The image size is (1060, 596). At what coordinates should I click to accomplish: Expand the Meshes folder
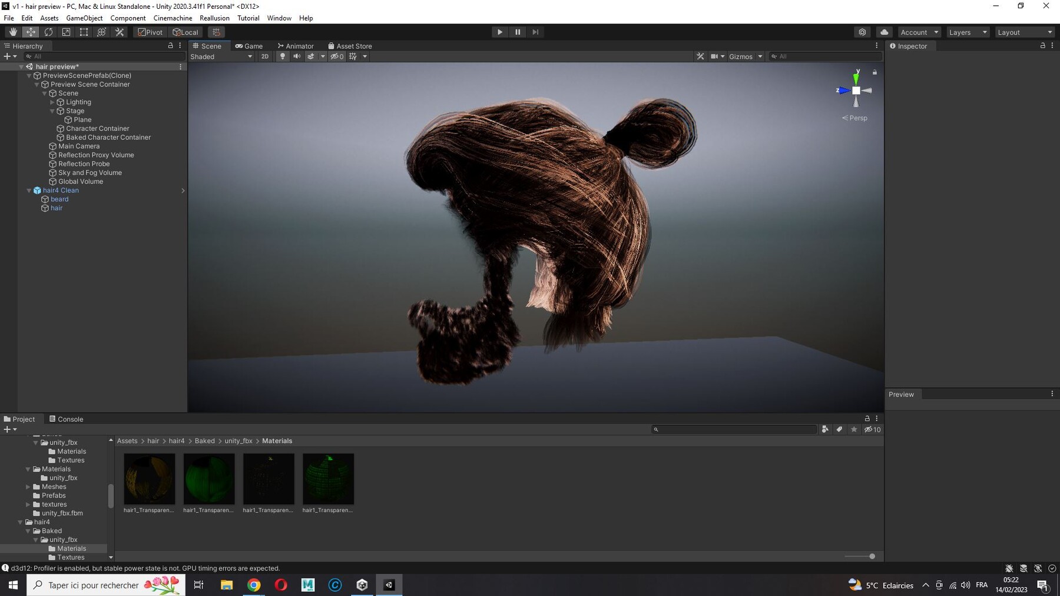[x=28, y=487]
